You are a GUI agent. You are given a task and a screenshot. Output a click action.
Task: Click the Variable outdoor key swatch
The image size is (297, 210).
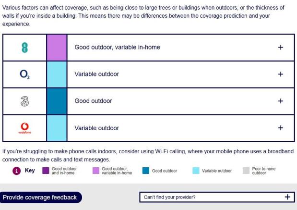[196, 171]
